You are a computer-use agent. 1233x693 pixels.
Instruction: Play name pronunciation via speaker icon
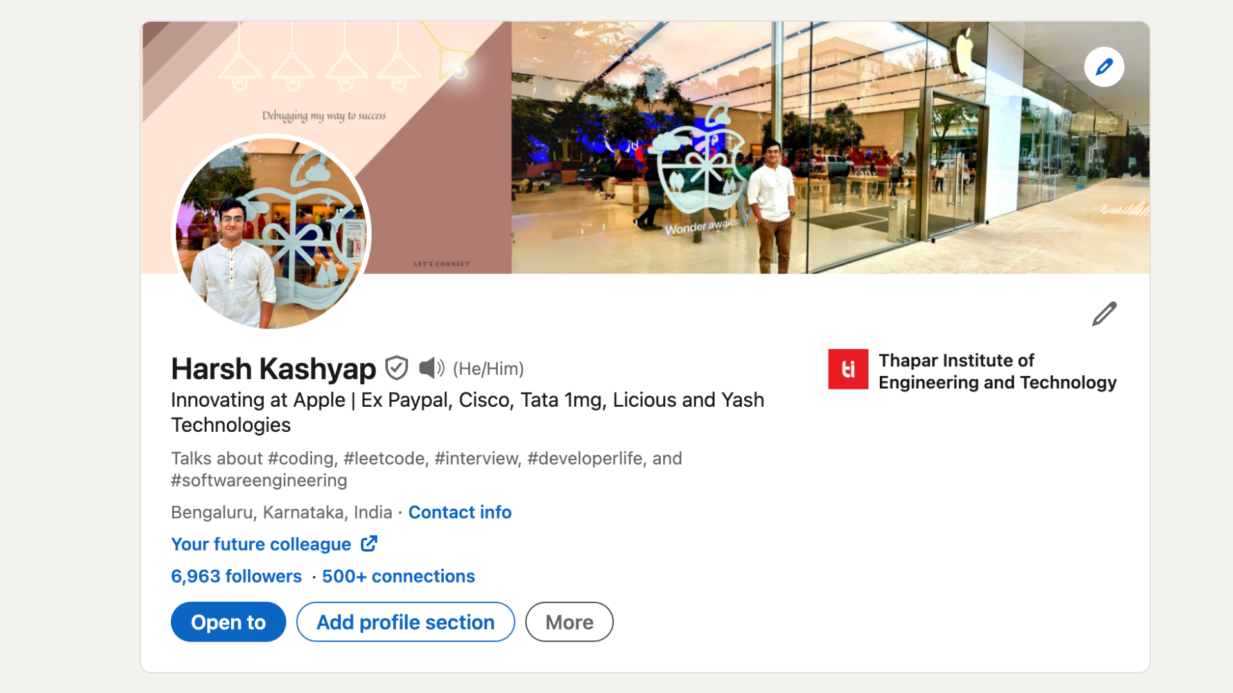(x=432, y=368)
